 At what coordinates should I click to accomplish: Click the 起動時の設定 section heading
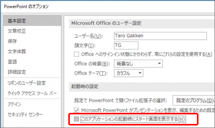tap(85, 86)
